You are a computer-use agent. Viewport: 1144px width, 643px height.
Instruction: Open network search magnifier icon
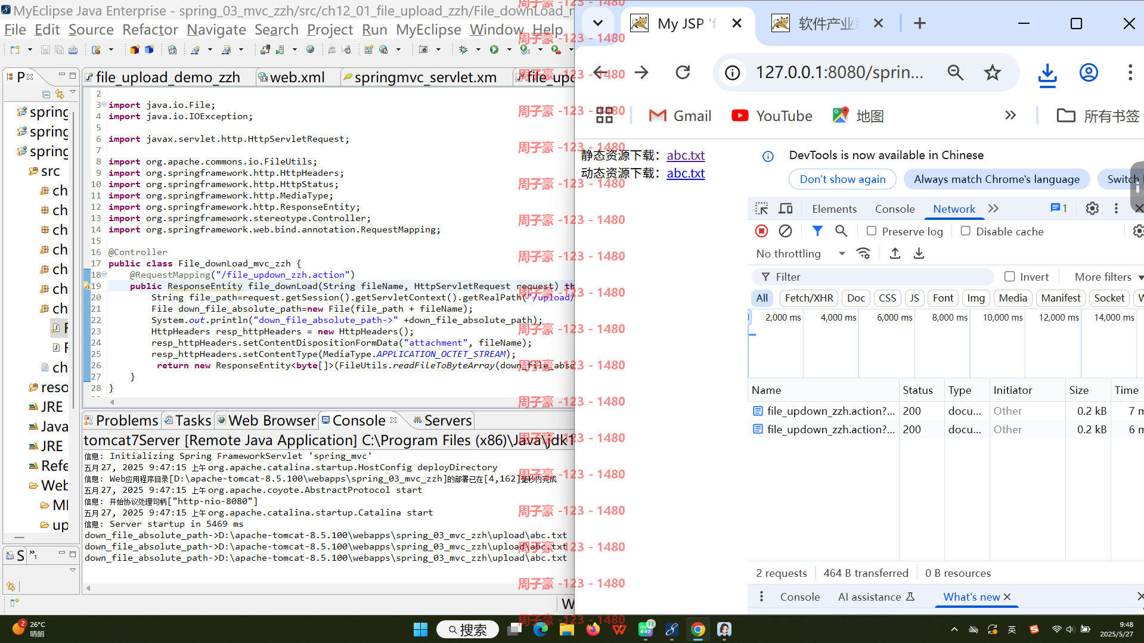pyautogui.click(x=841, y=231)
